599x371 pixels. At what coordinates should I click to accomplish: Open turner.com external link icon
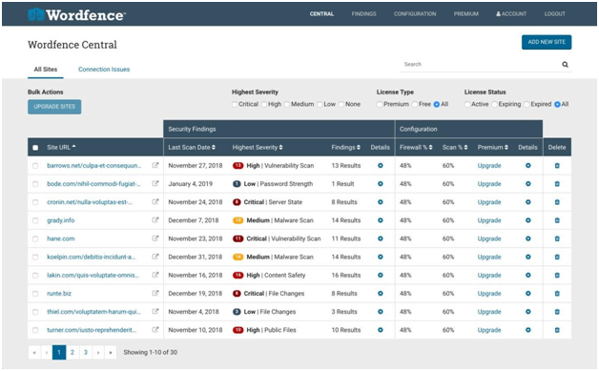[x=155, y=330]
